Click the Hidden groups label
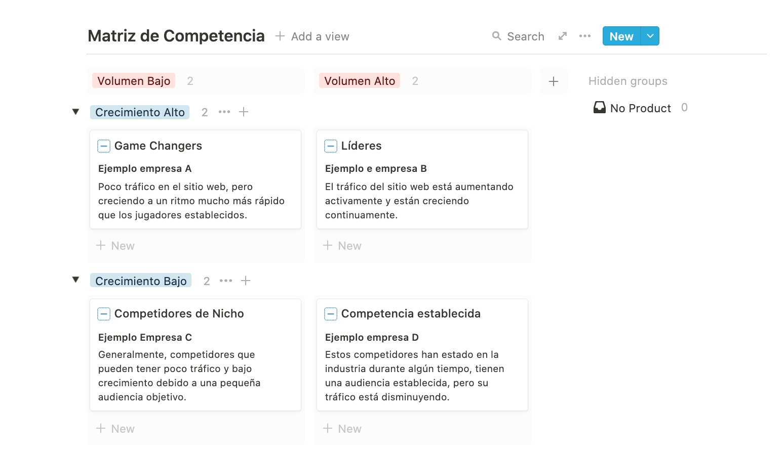This screenshot has width=784, height=457. [628, 81]
